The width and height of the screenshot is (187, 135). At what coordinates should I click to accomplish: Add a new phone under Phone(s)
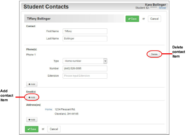point(32,84)
